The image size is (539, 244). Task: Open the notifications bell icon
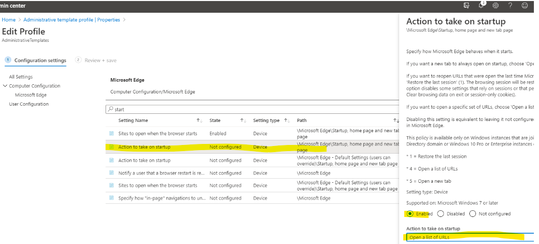tap(482, 5)
